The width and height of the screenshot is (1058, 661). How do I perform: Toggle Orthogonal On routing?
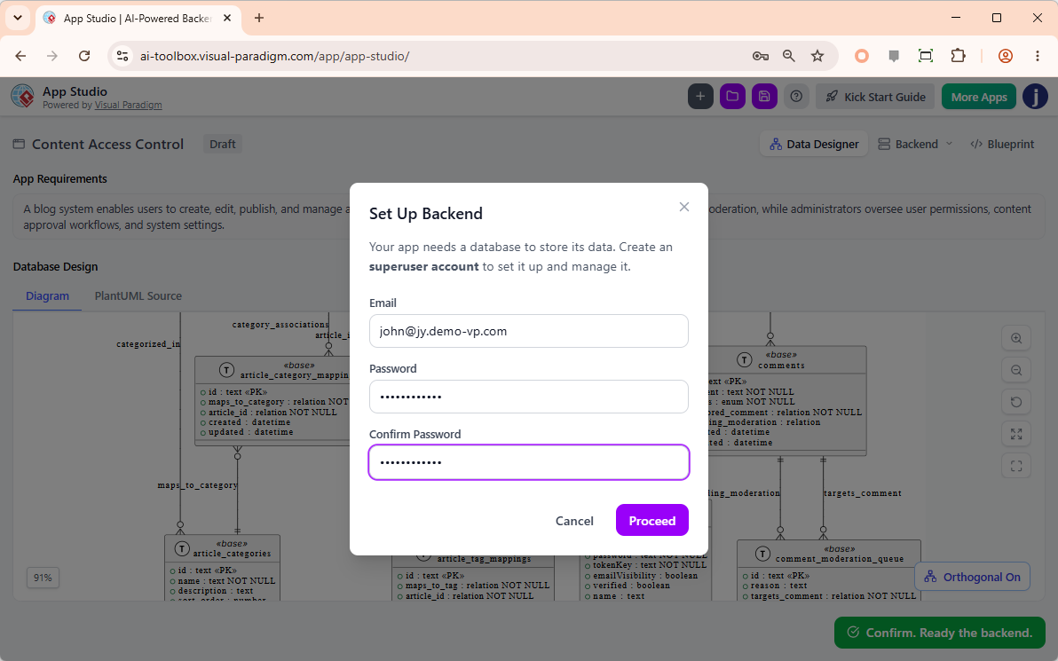[x=972, y=577]
